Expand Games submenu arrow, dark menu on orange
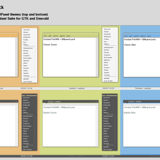 pos(34,121)
